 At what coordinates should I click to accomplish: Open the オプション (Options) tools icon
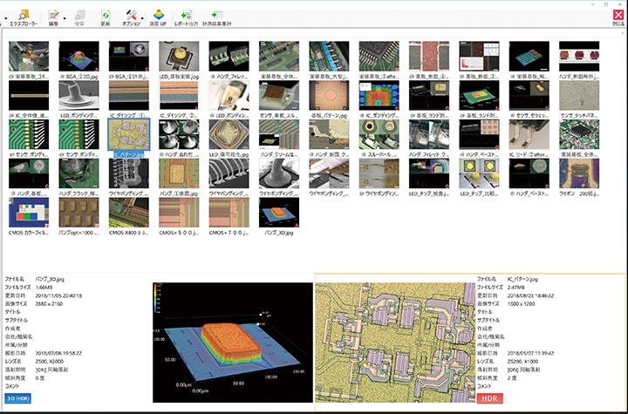[129, 15]
